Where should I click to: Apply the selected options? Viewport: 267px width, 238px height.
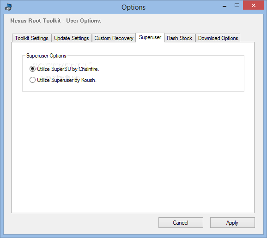tap(232, 222)
